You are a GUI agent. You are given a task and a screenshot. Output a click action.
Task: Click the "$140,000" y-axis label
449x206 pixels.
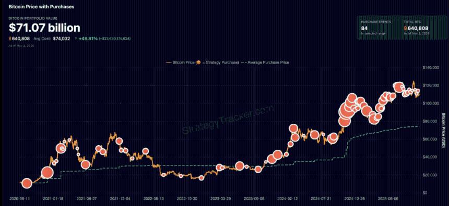click(431, 68)
